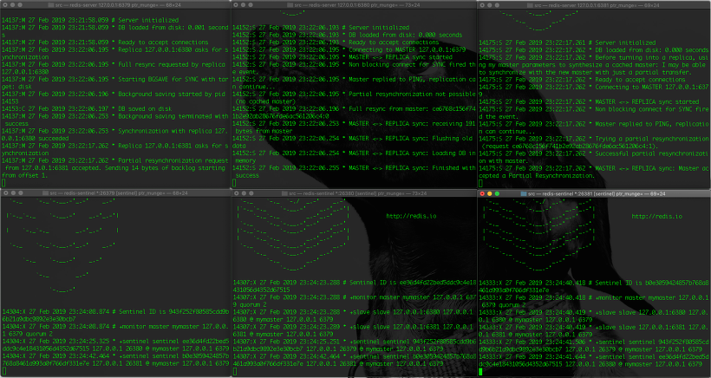The image size is (711, 378).
Task: Close the redis-server 127.0.0.1:6381 window
Action: [x=482, y=5]
